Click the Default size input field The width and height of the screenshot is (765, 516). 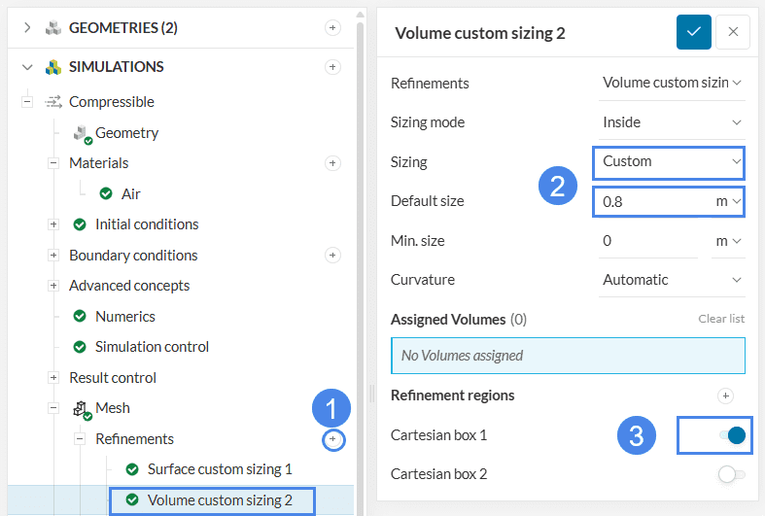click(x=651, y=201)
